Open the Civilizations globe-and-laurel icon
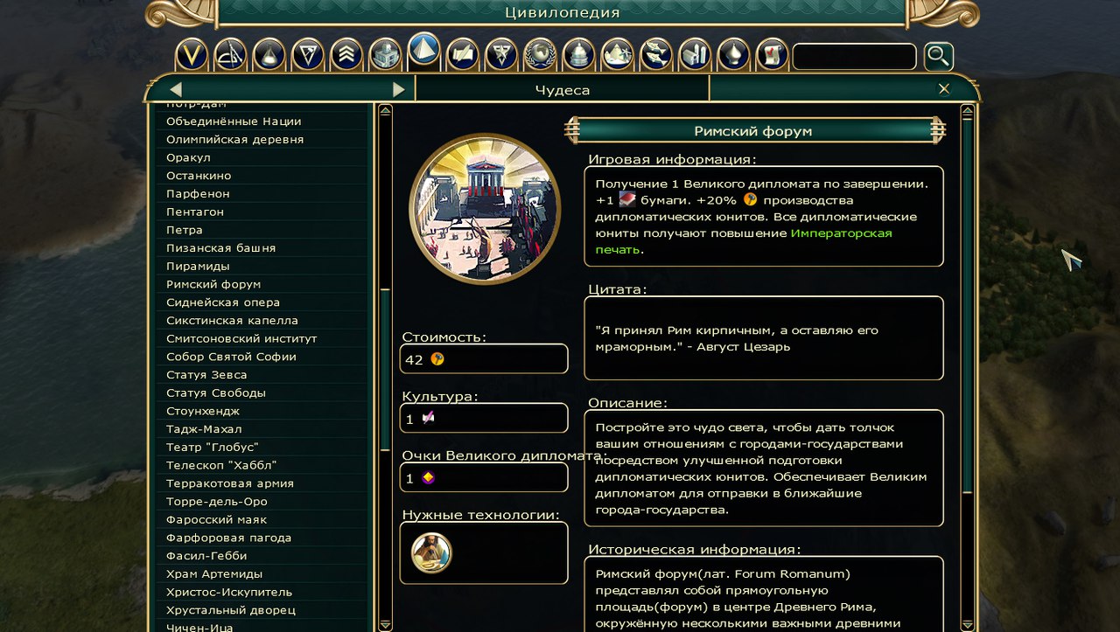This screenshot has width=1120, height=632. pos(540,55)
